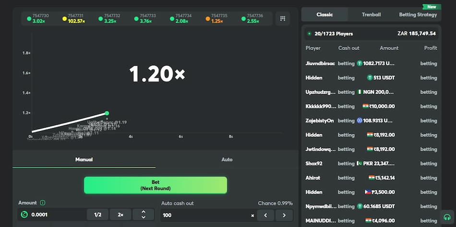This screenshot has height=227, width=456.
Task: Click the green players status dot
Action: 309,34
